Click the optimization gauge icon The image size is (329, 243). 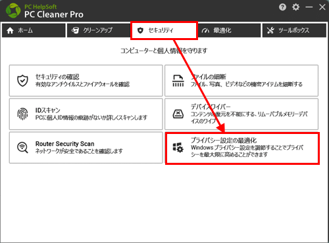205,31
